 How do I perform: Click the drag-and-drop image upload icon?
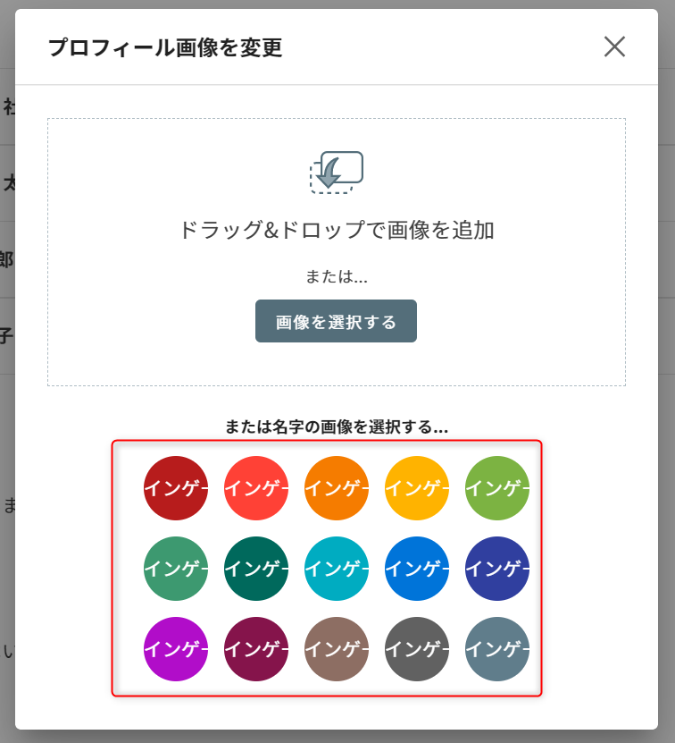337,171
